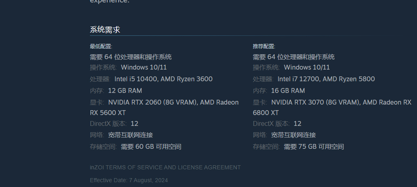Click '需要 75 GB 可用空间' storage text
Image resolution: width=417 pixels, height=187 pixels.
pos(314,147)
